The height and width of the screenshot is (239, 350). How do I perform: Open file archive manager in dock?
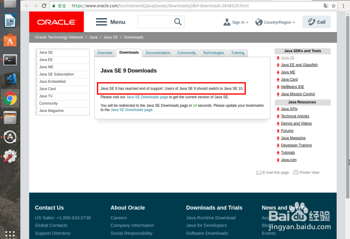[10, 117]
